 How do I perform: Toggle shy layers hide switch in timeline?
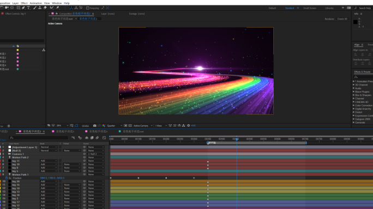[x=87, y=138]
